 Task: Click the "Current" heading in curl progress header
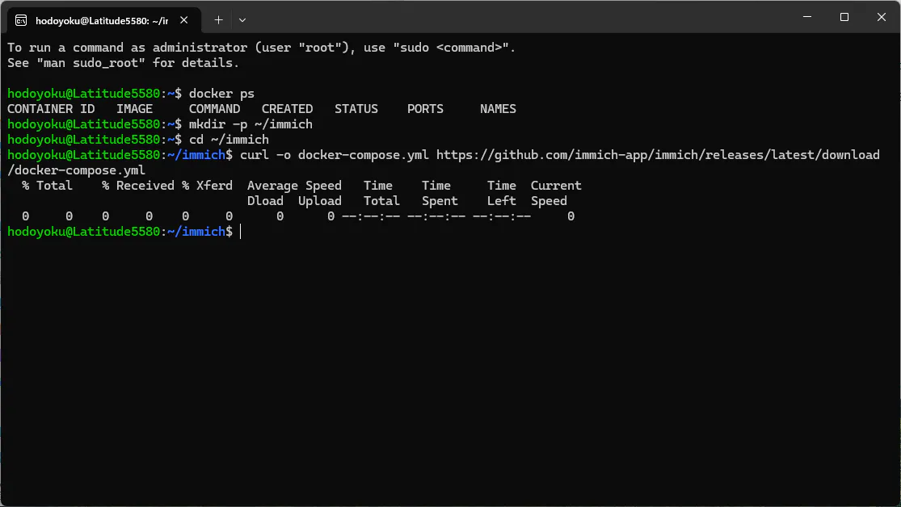556,186
